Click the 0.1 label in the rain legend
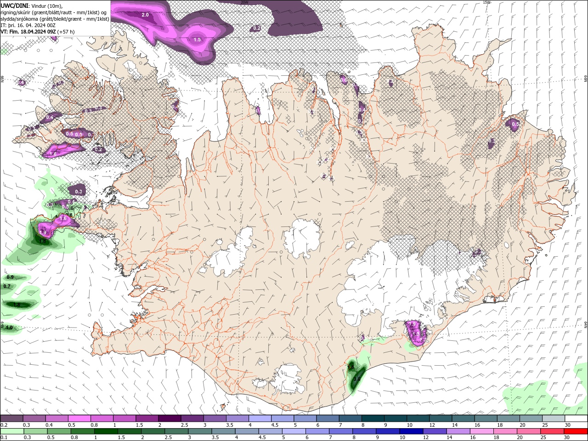The image size is (588, 441). point(4,438)
